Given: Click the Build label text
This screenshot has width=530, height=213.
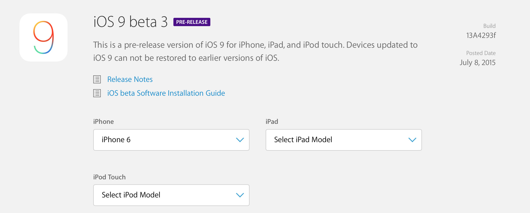Looking at the screenshot, I should click(x=489, y=26).
